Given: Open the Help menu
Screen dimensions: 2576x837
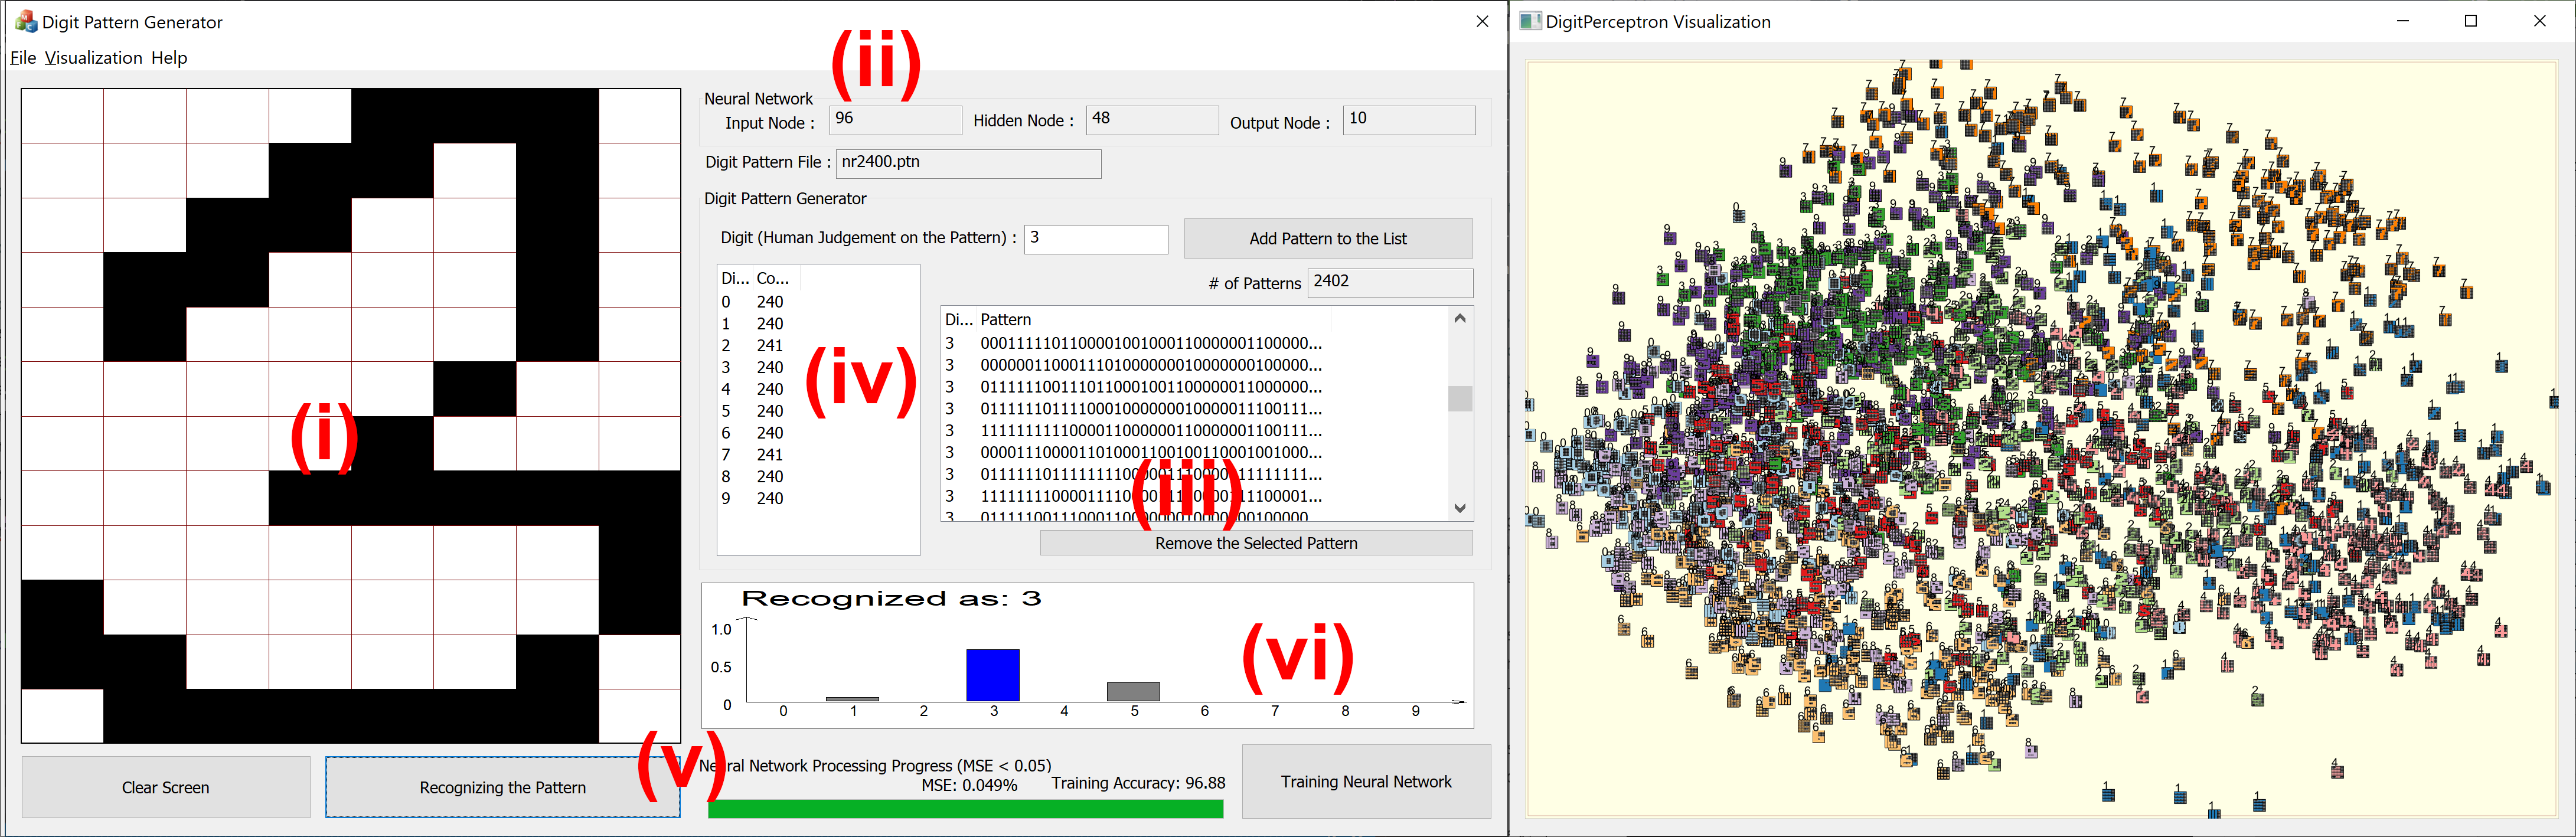Looking at the screenshot, I should pyautogui.click(x=169, y=58).
